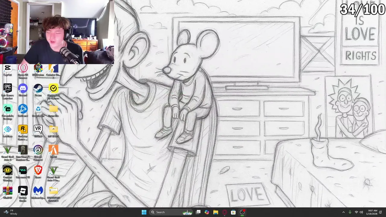This screenshot has height=217, width=386.
Task: Open the RGBFusion desktop shortcut
Action: 38,71
